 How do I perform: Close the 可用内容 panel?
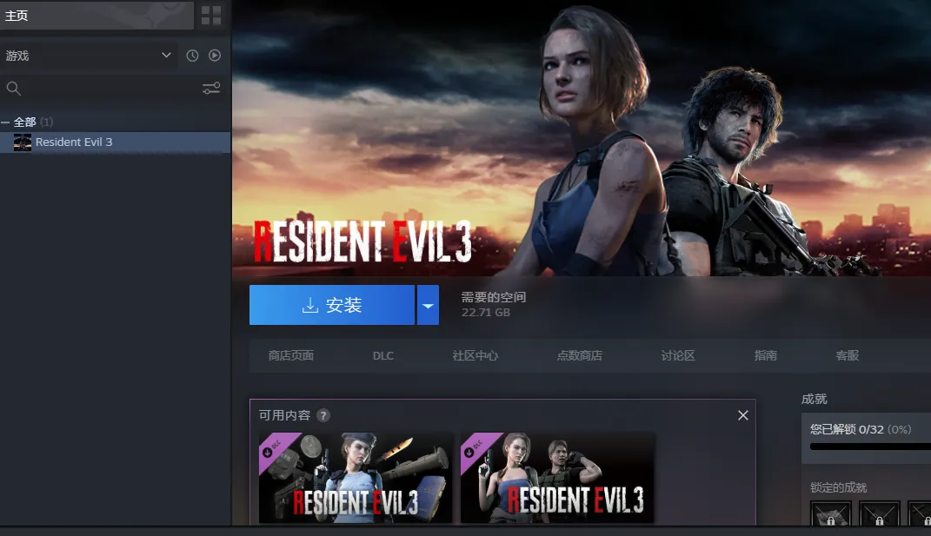coord(742,416)
